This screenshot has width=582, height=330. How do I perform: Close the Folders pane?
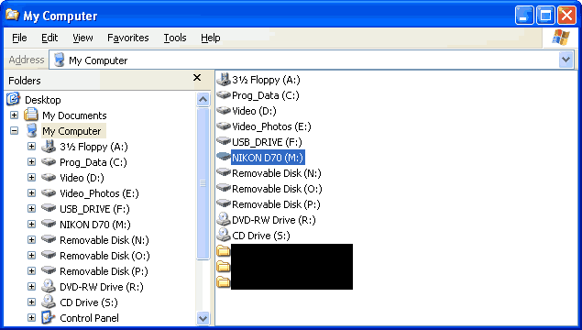point(197,78)
